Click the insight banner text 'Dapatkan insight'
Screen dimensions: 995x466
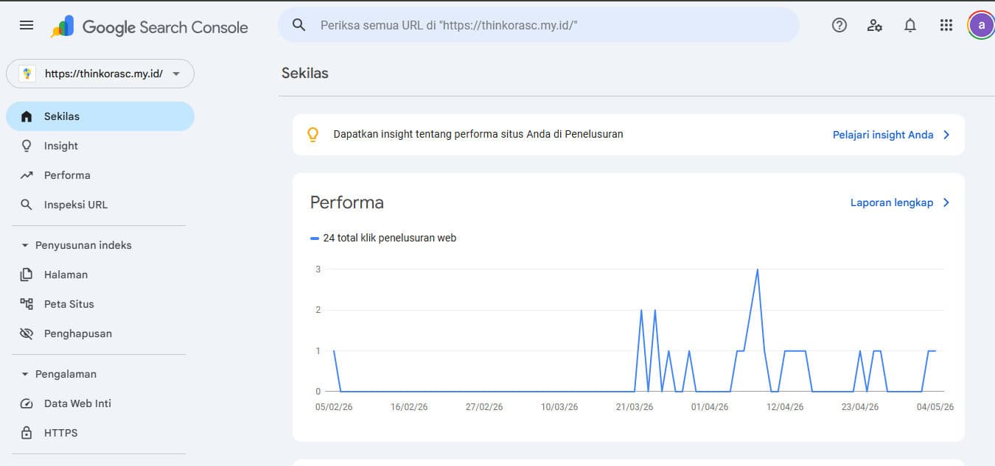coord(478,134)
